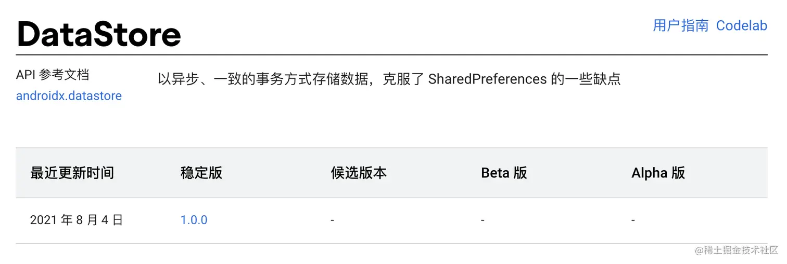Select the 稳定版 column header
Screen dimensions: 787x264
point(201,173)
